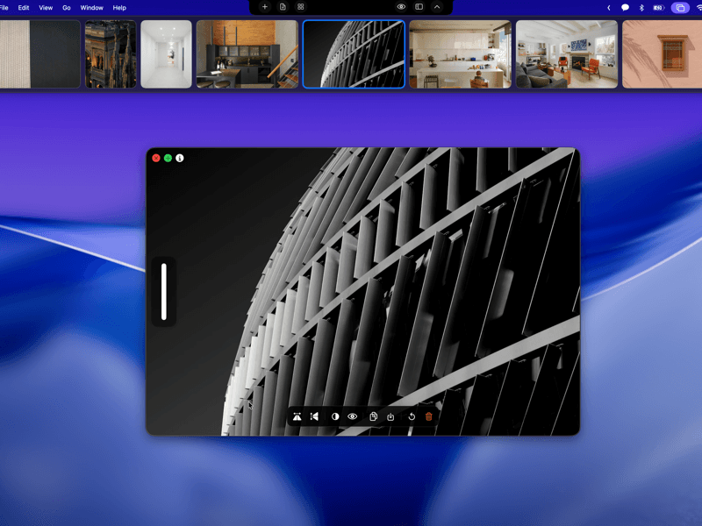
Task: Duplicate the current image
Action: point(373,416)
